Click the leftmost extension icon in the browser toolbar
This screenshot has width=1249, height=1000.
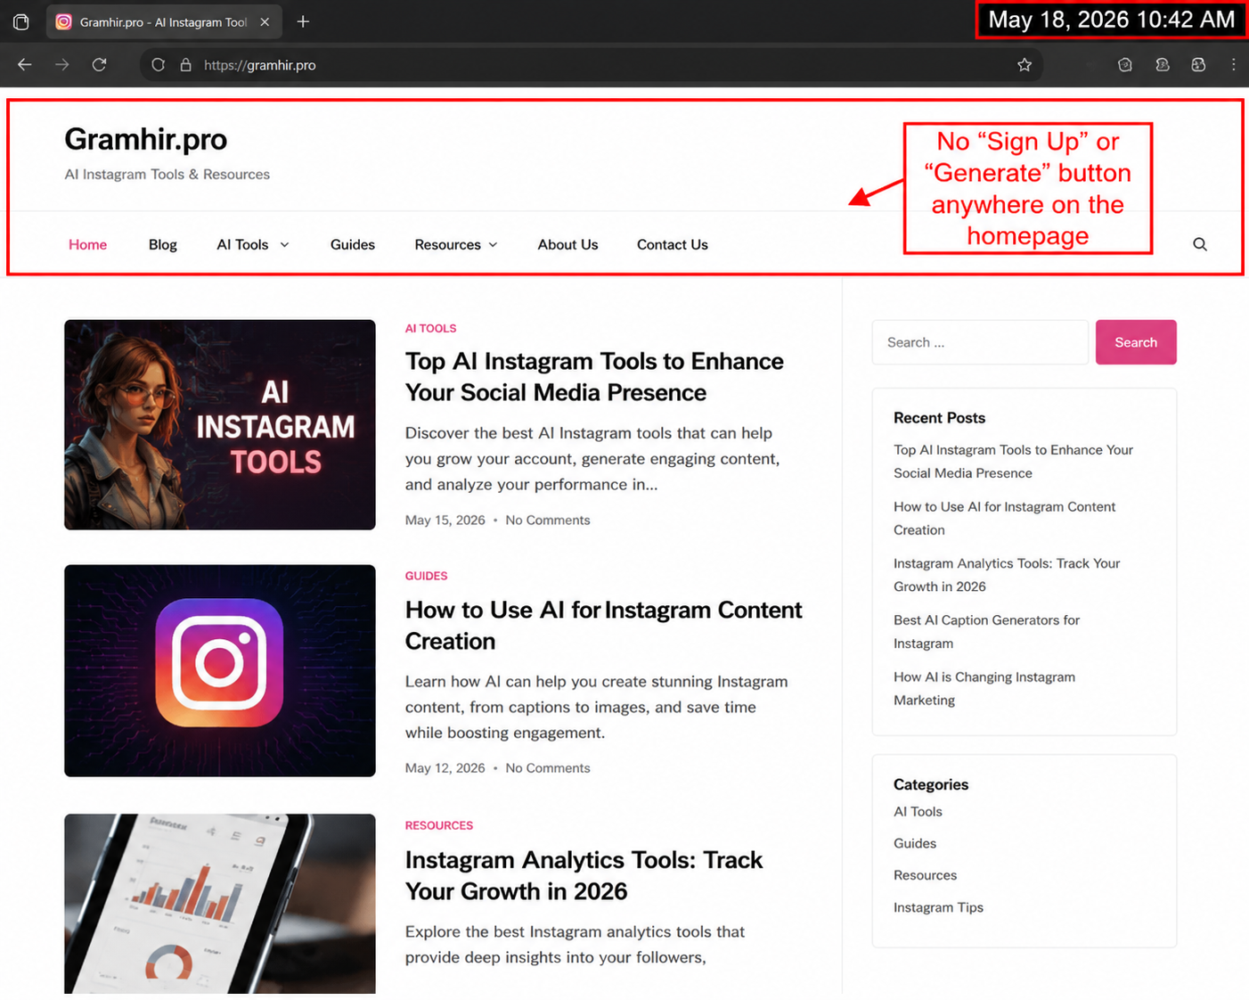[x=1125, y=64]
